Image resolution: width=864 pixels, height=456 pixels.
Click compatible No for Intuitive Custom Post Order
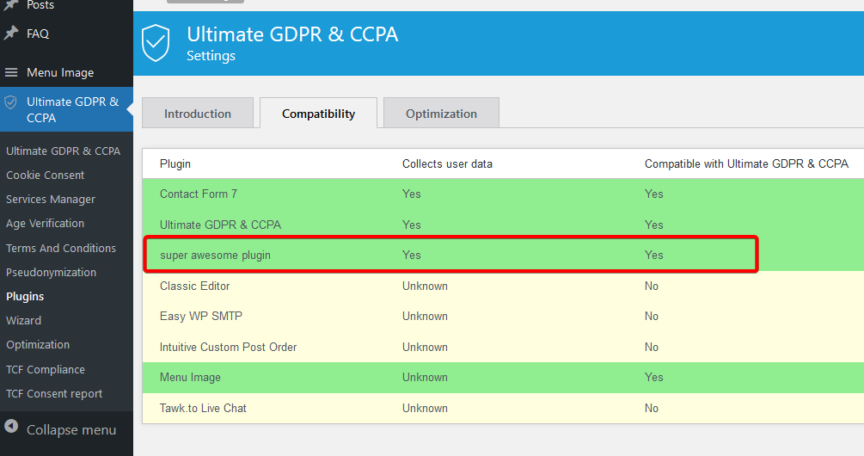click(652, 347)
